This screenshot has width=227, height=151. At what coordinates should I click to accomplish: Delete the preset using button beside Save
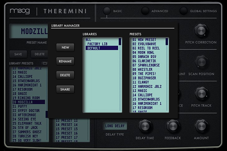(39, 54)
